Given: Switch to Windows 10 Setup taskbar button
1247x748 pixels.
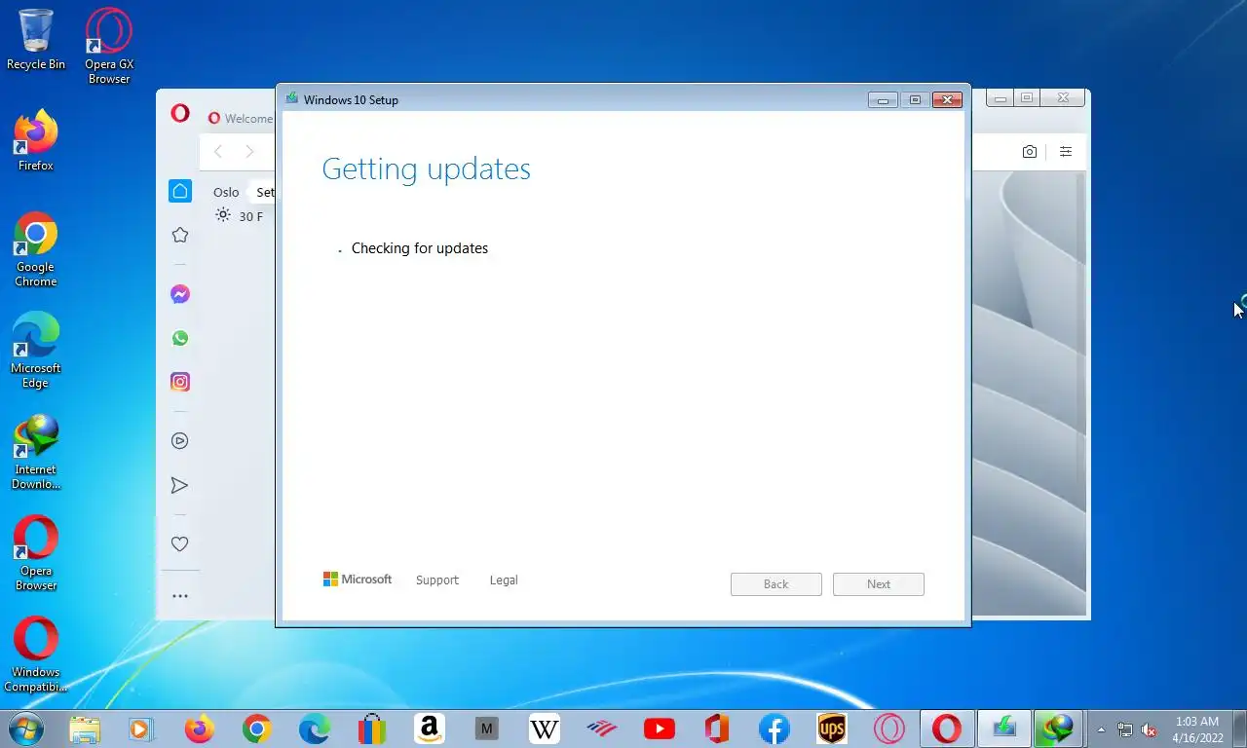Looking at the screenshot, I should point(1003,729).
